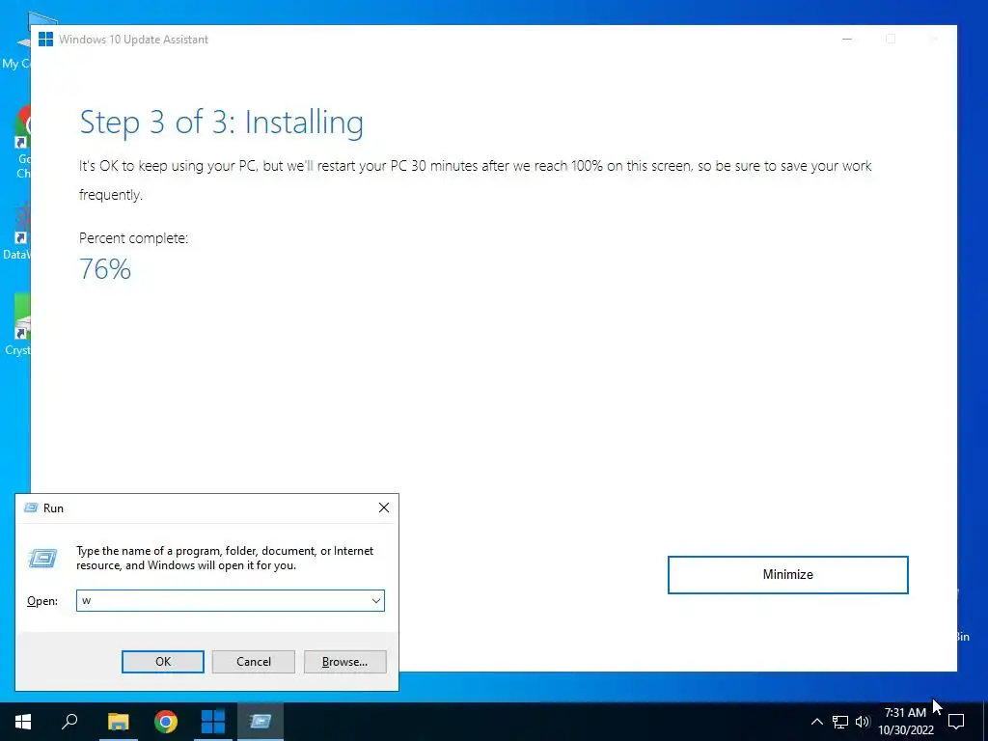Open the Action Center notifications icon
This screenshot has width=988, height=741.
[x=956, y=722]
